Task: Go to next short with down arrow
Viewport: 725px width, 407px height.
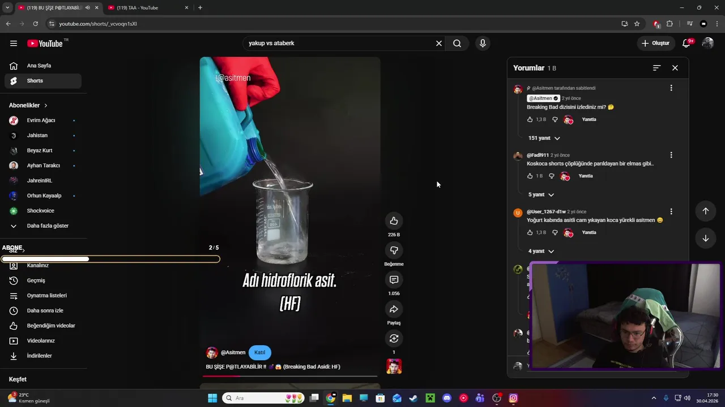Action: coord(706,238)
